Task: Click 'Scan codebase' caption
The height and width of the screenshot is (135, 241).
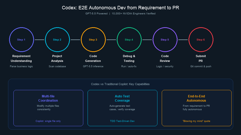Action: point(57,66)
